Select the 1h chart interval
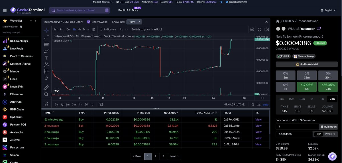 point(74,29)
